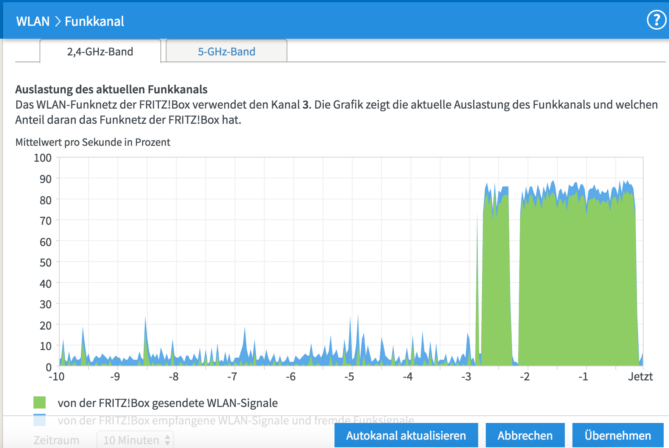
Task: Switch to the 2,4-GHz-Band tab
Action: [x=100, y=51]
